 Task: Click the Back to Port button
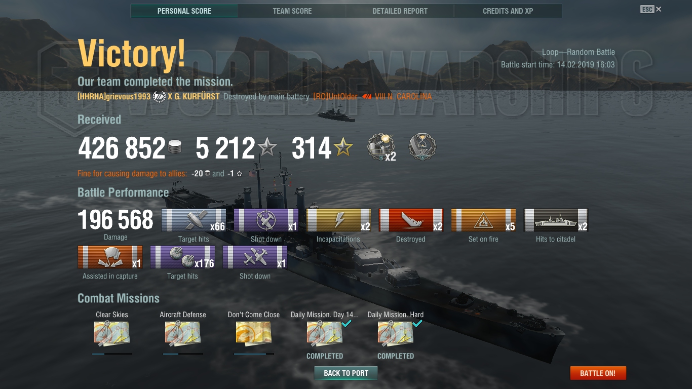click(x=346, y=373)
